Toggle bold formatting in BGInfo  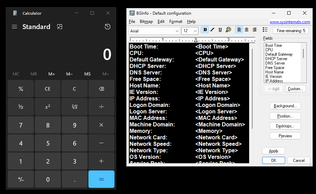(205, 30)
